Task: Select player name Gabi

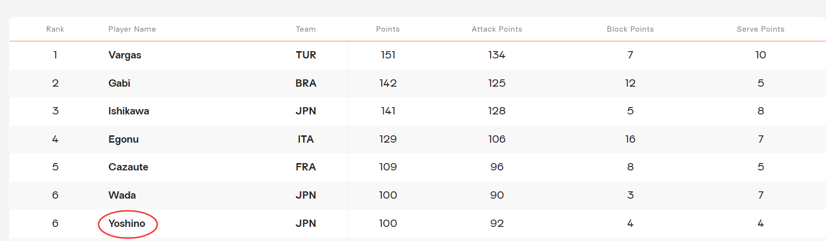Action: [x=119, y=83]
